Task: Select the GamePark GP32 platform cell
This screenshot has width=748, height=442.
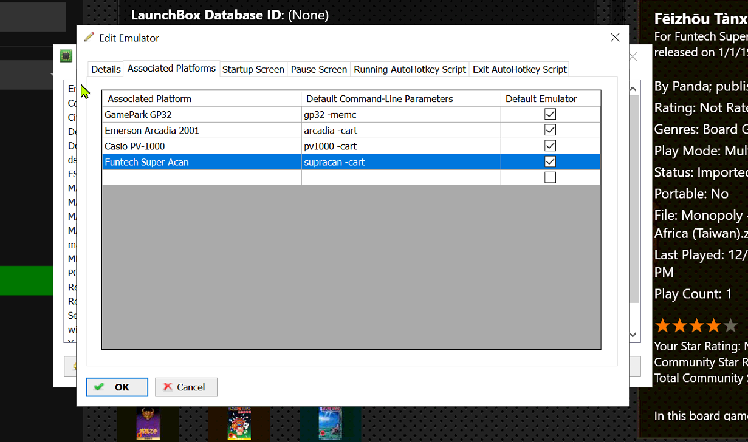Action: pyautogui.click(x=202, y=114)
